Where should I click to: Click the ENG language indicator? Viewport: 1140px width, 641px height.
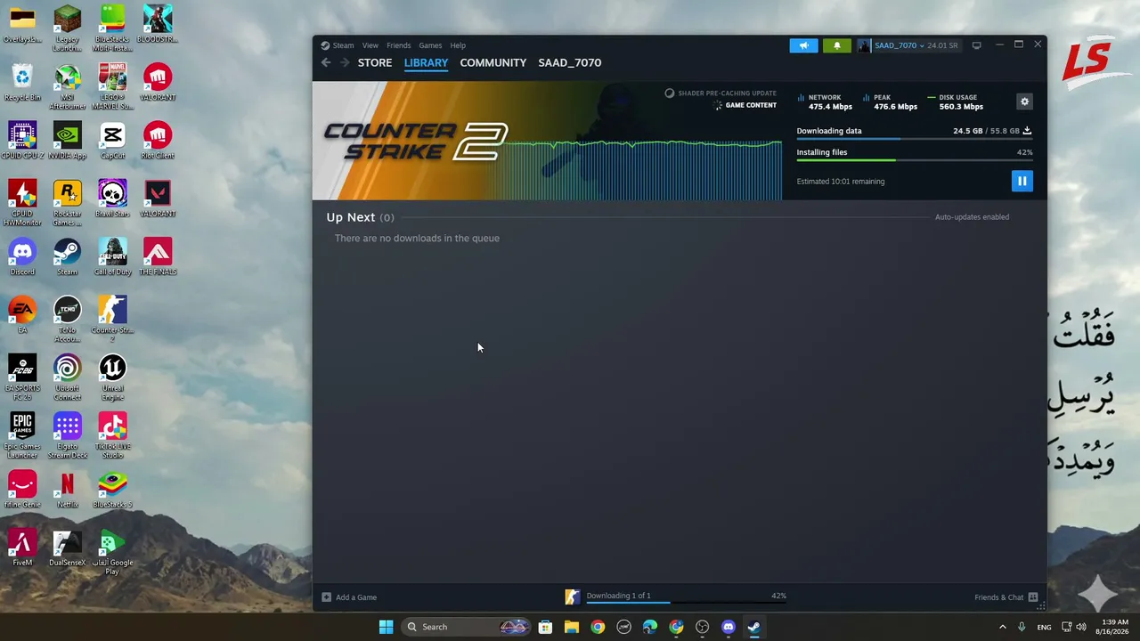click(1044, 627)
